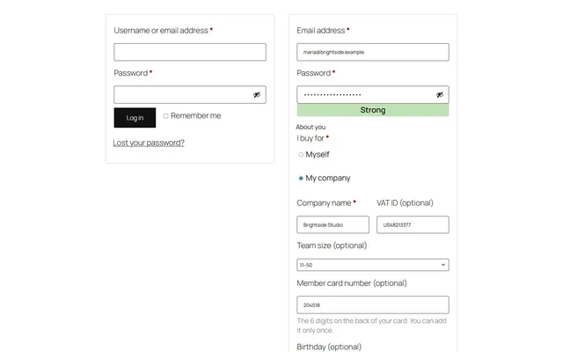This screenshot has width=563, height=352.
Task: Click the registration Password field with dots
Action: 373,95
